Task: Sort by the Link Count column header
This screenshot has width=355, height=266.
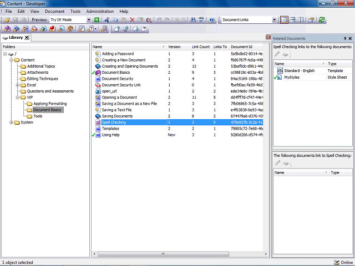Action: tap(201, 47)
